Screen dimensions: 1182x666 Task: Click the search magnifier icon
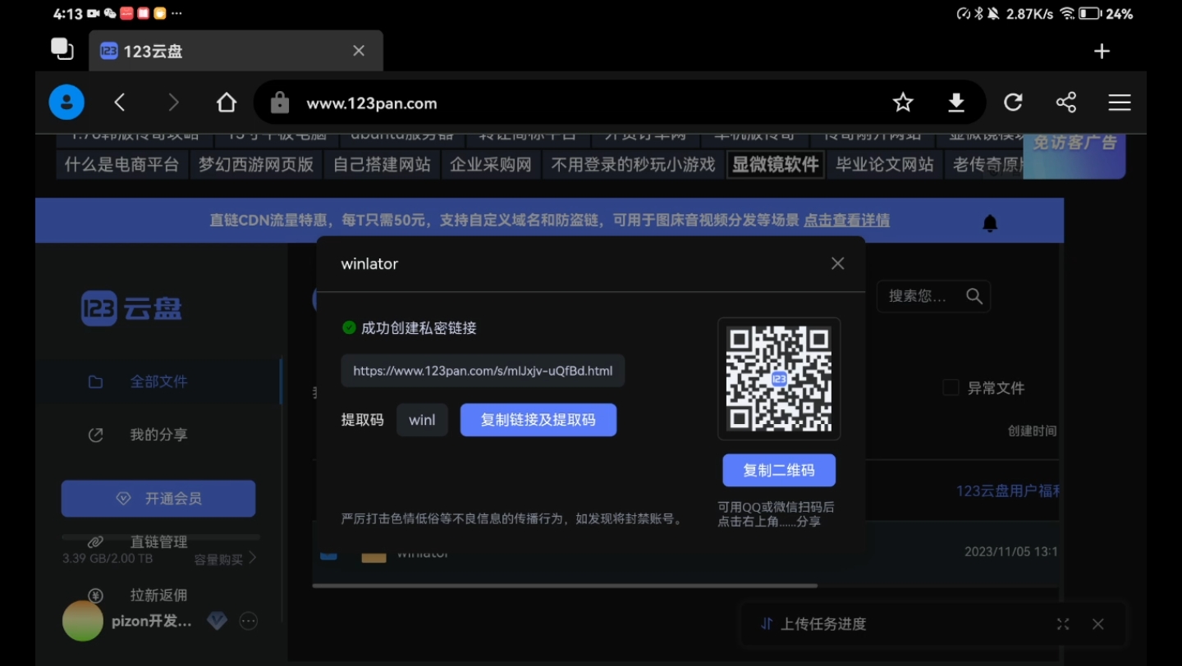click(974, 296)
